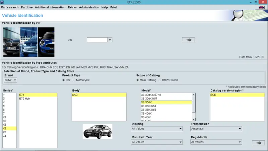Click the Model list scroll down arrow
The height and width of the screenshot is (151, 268).
click(194, 120)
